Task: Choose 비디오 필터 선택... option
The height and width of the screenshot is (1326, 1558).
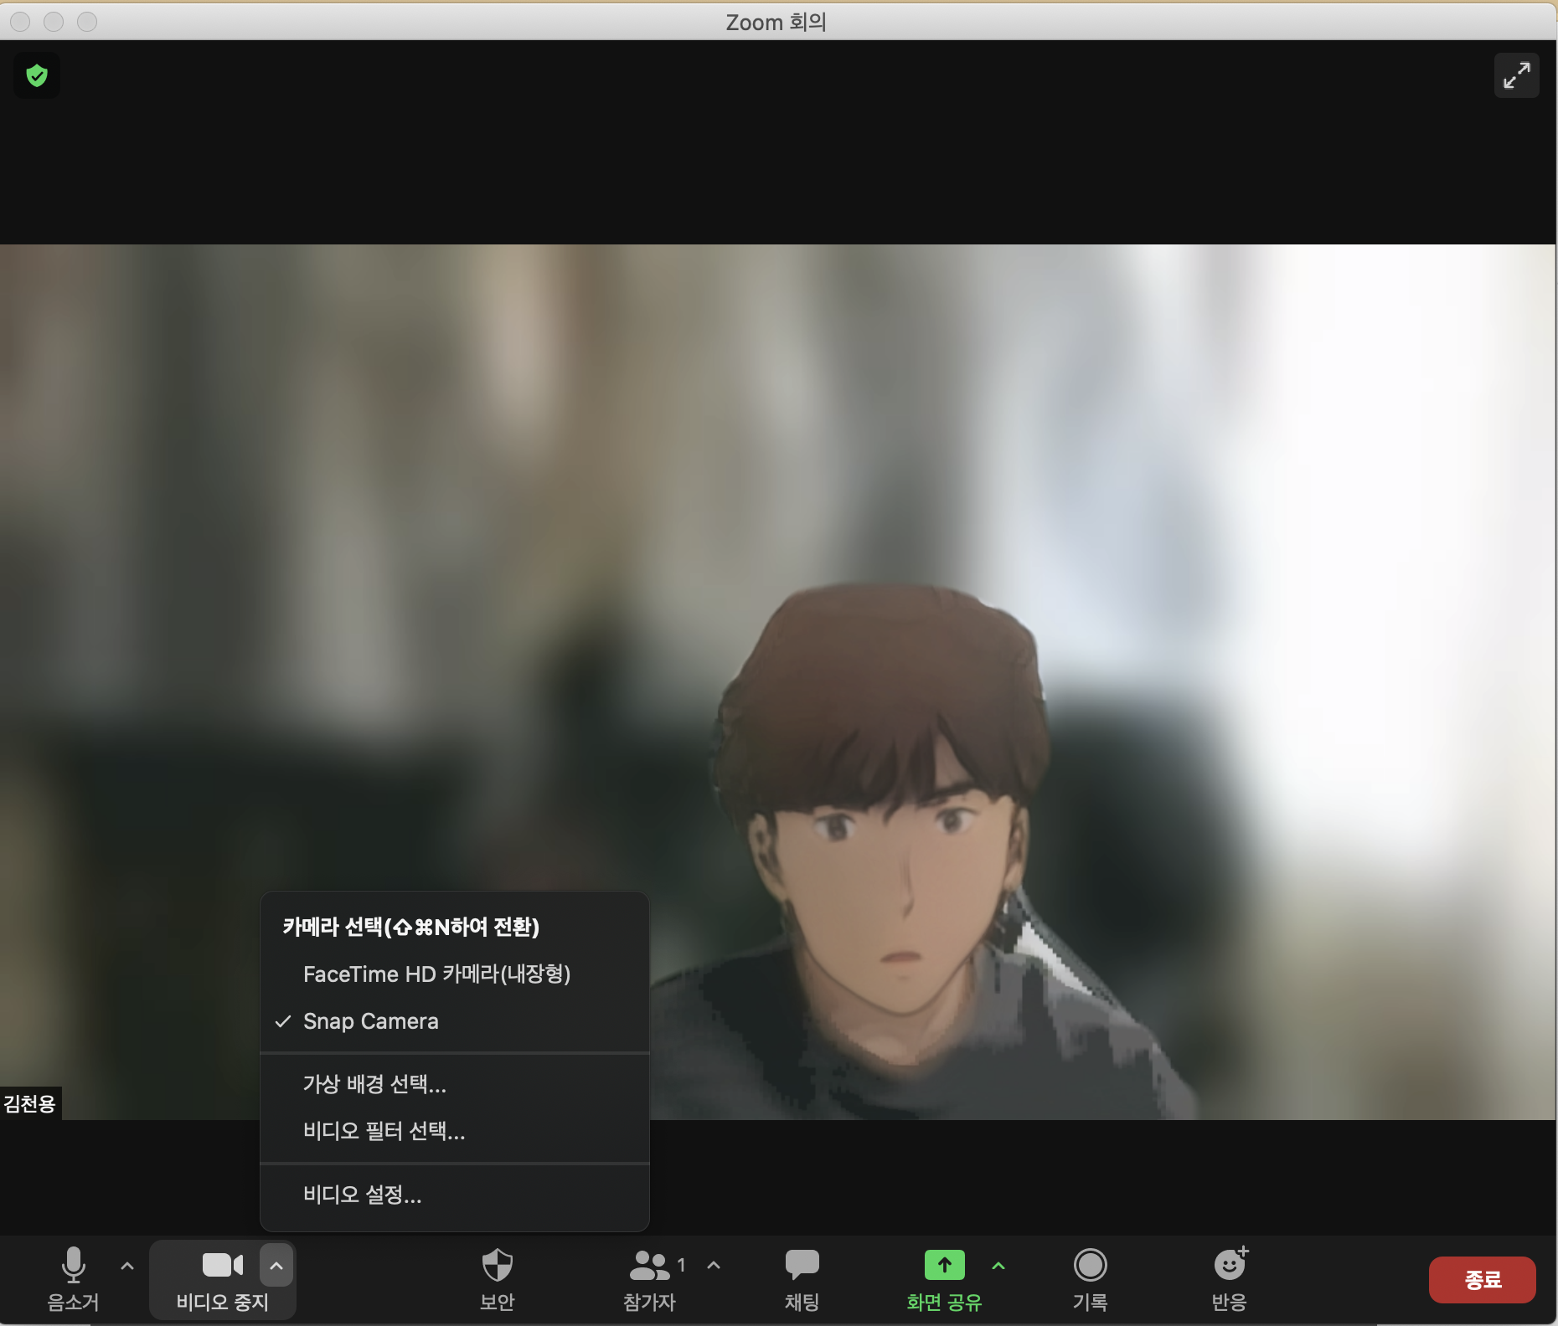Action: (455, 1132)
